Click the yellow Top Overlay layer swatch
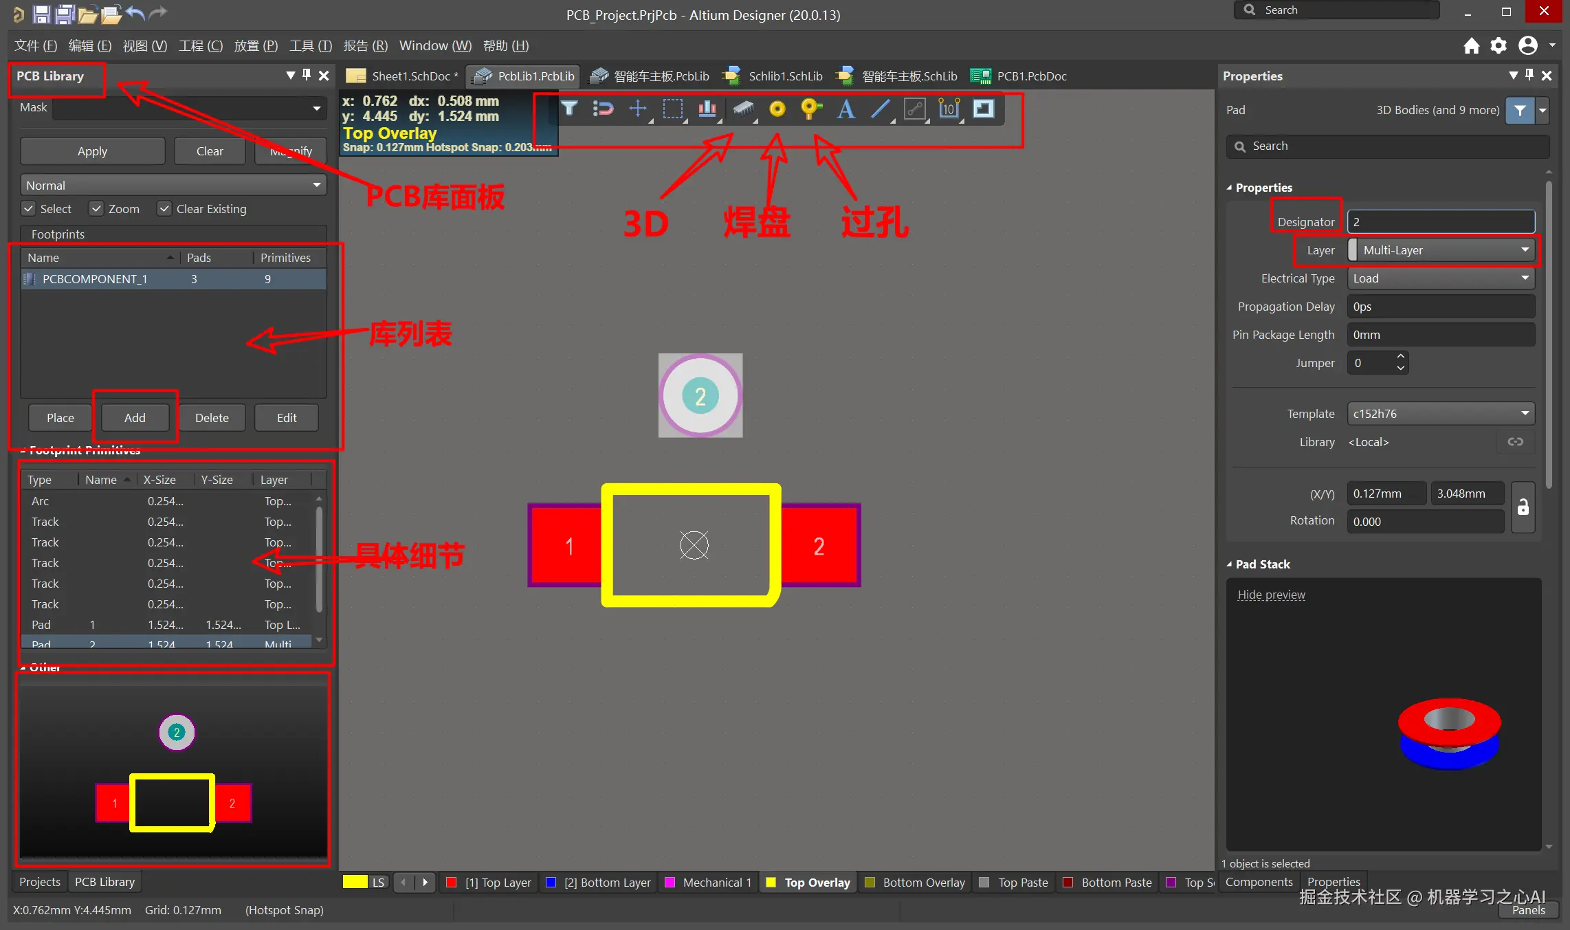The image size is (1570, 930). [x=771, y=883]
